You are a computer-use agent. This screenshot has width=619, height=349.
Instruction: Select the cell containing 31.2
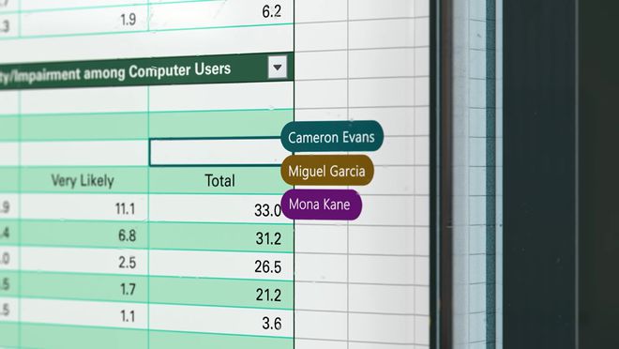[221, 236]
